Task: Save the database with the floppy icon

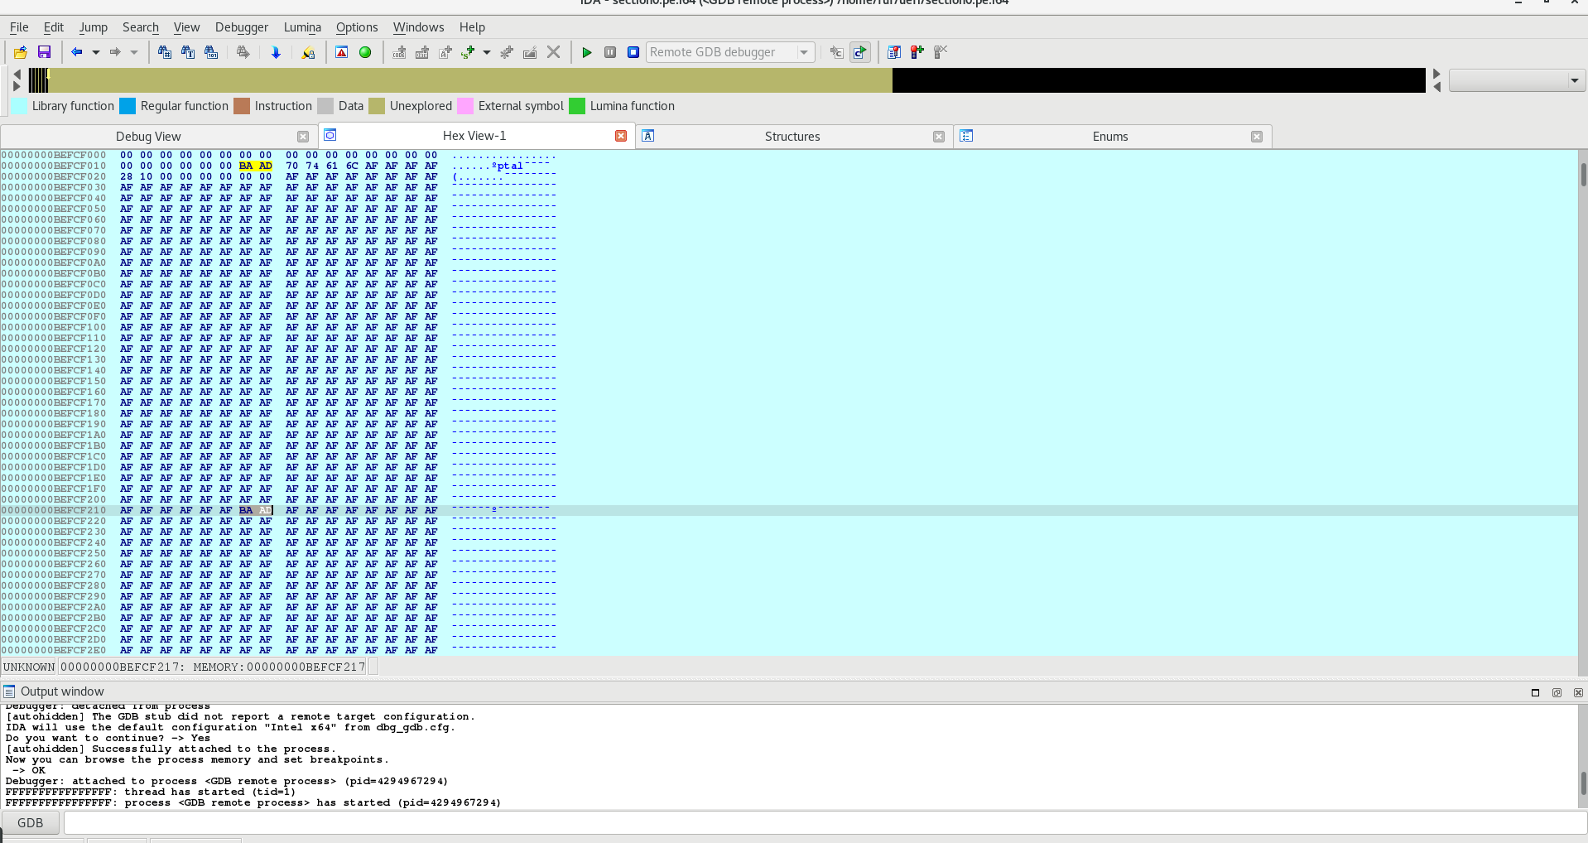Action: click(45, 52)
